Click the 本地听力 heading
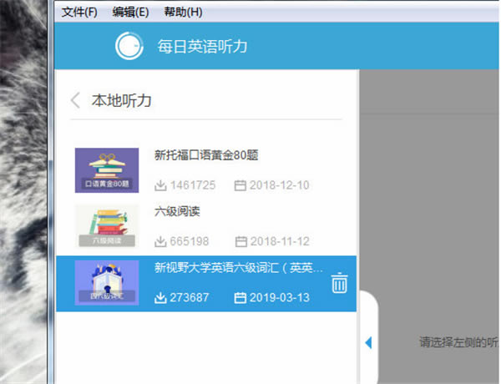The height and width of the screenshot is (384, 501). pos(121,100)
